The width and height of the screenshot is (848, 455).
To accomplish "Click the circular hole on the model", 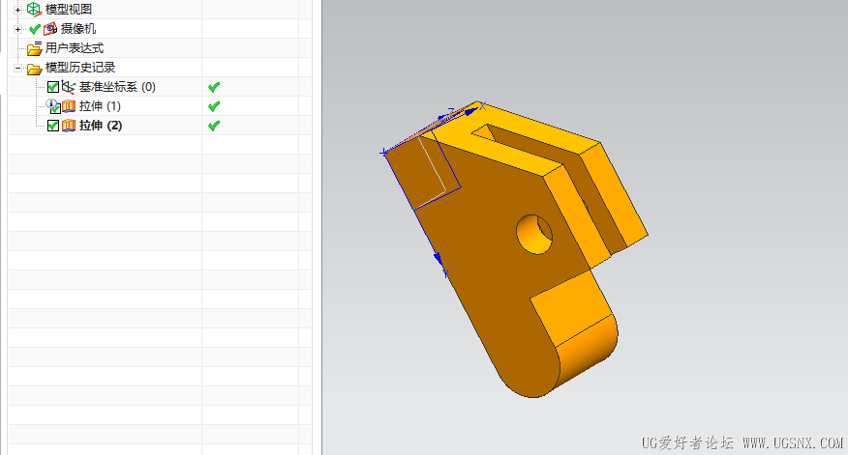I will tap(534, 234).
